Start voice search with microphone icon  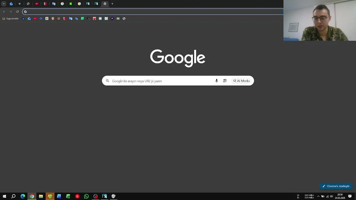pos(216,81)
